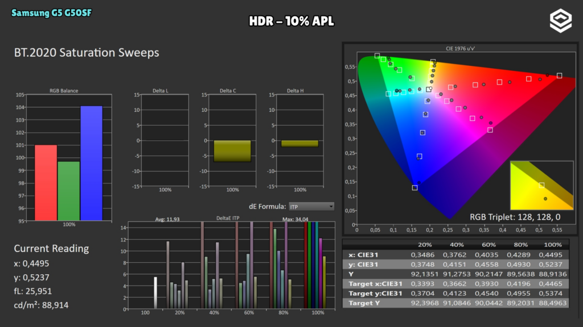The width and height of the screenshot is (583, 327).
Task: Select the "y: CIE31" row label
Action: click(363, 265)
